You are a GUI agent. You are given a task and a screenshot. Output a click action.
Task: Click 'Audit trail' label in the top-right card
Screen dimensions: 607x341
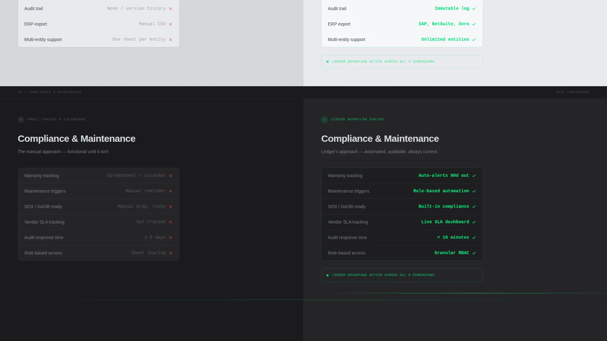(x=337, y=9)
